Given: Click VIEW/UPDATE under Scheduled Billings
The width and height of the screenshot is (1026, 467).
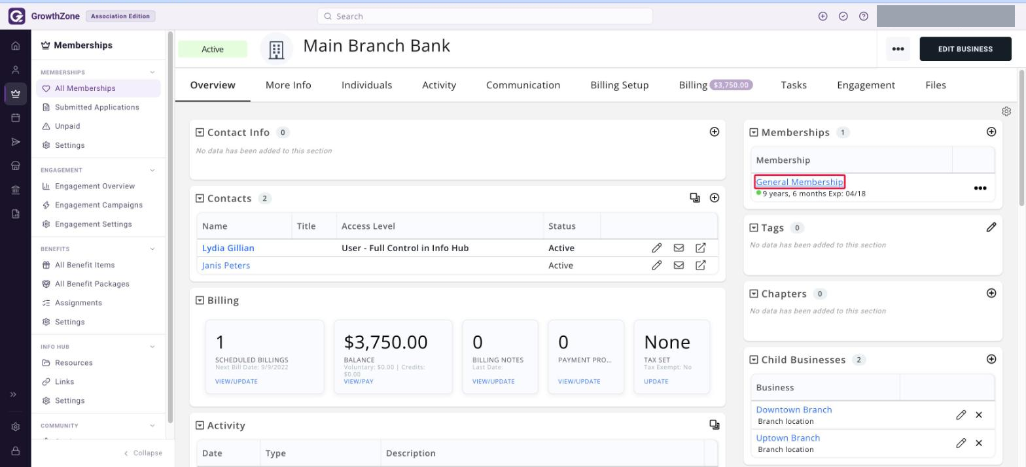Looking at the screenshot, I should 236,381.
